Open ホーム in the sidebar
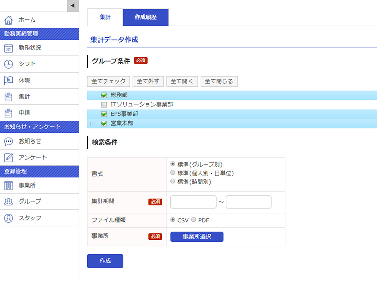377x281 pixels. tap(39, 20)
